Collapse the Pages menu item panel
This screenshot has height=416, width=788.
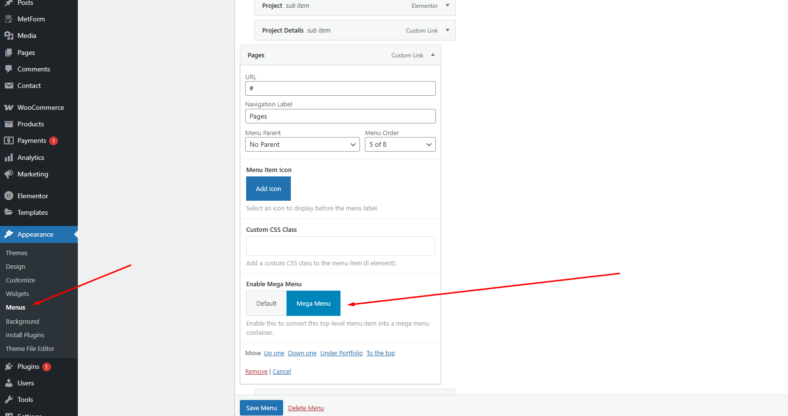tap(433, 55)
